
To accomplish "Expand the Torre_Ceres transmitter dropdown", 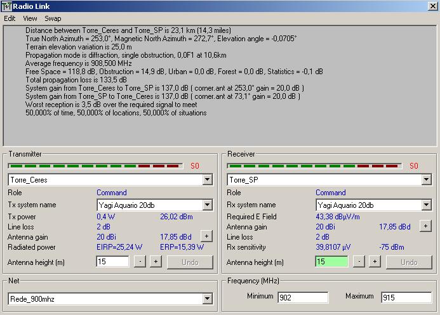I will [207, 180].
